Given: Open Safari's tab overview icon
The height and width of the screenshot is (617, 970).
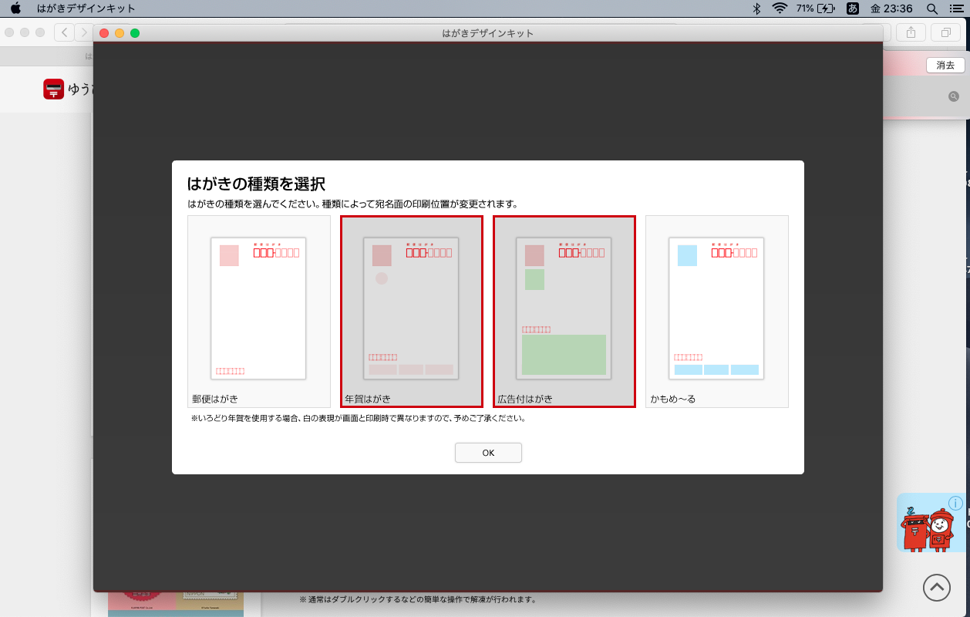Looking at the screenshot, I should click(945, 32).
